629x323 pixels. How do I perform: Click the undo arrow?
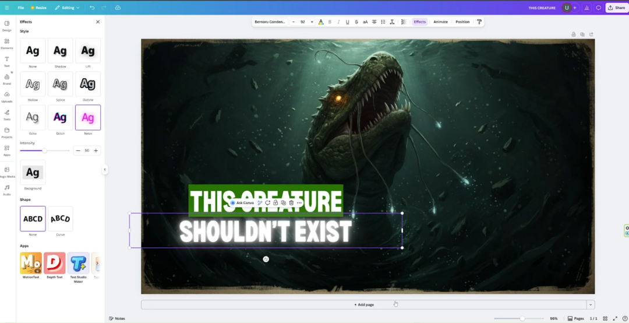(92, 8)
